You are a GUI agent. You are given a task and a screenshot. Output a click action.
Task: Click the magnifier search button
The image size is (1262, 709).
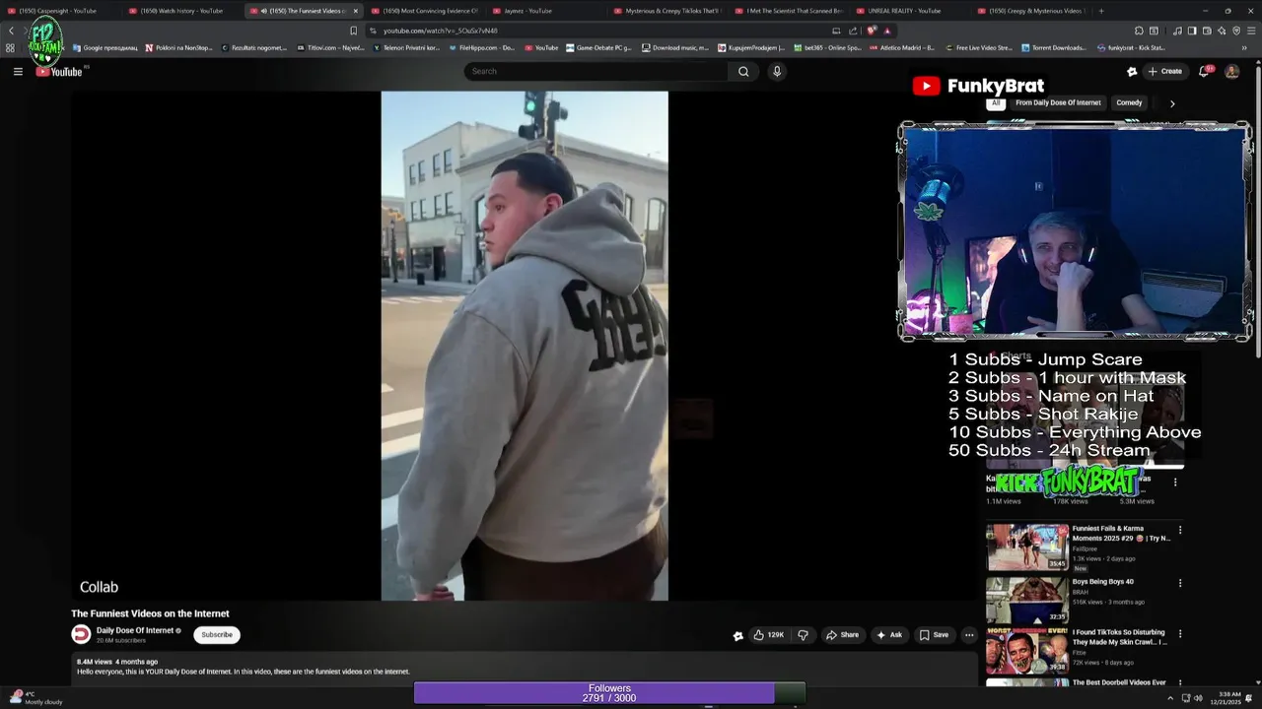[743, 71]
